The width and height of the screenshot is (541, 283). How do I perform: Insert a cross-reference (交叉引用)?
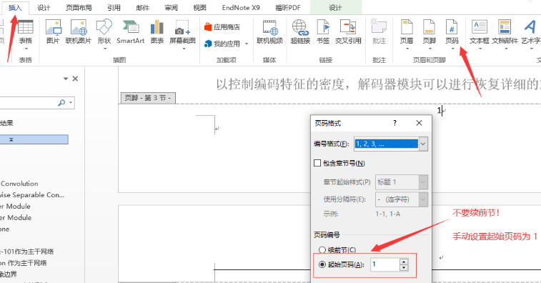click(348, 32)
